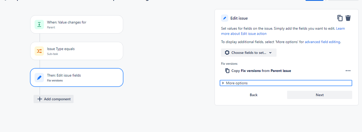Click the copy icon beside Copy Fix versions
Screen dimensions: 362x132
pos(228,71)
